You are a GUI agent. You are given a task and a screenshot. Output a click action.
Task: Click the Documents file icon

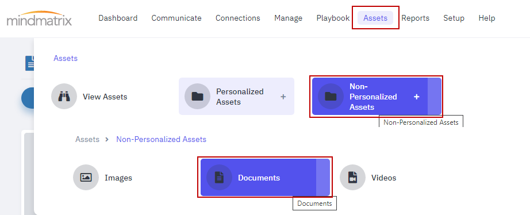pos(220,178)
